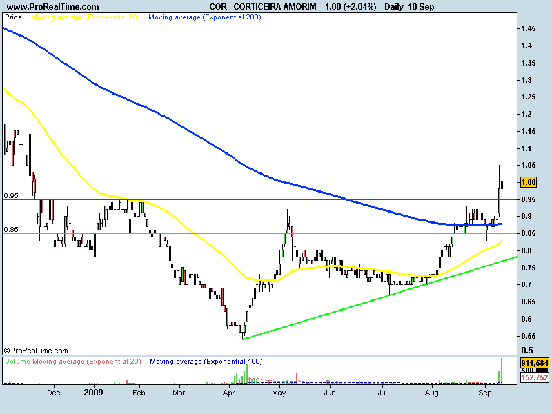The image size is (552, 414).
Task: Click the 1.00 (+2.04%) price change text
Action: click(x=351, y=7)
